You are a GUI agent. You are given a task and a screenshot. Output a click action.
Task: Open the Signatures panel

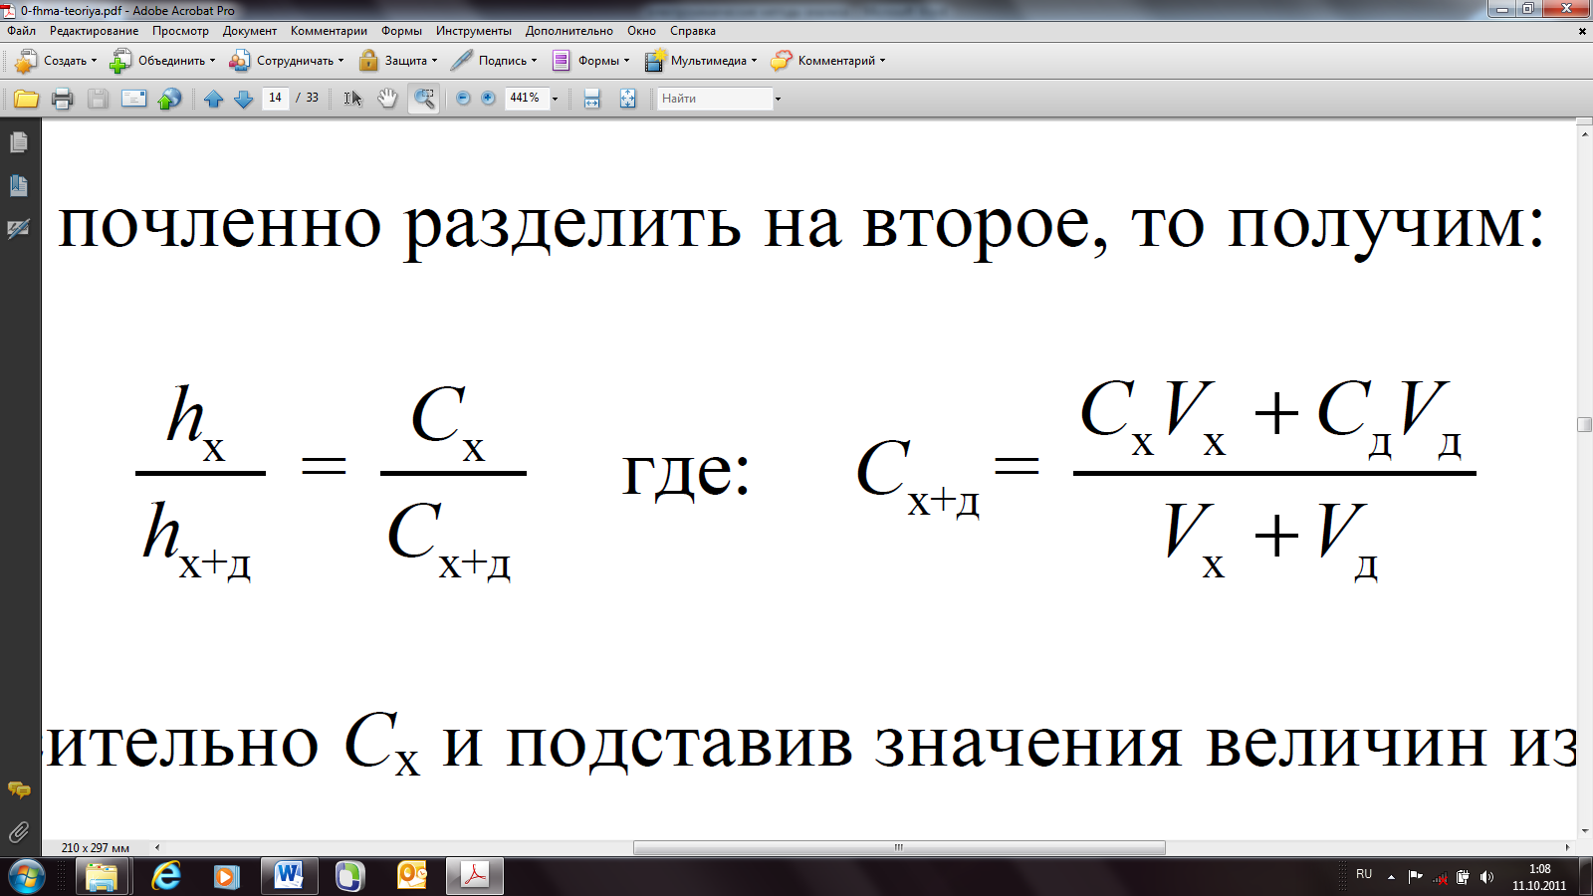coord(18,229)
